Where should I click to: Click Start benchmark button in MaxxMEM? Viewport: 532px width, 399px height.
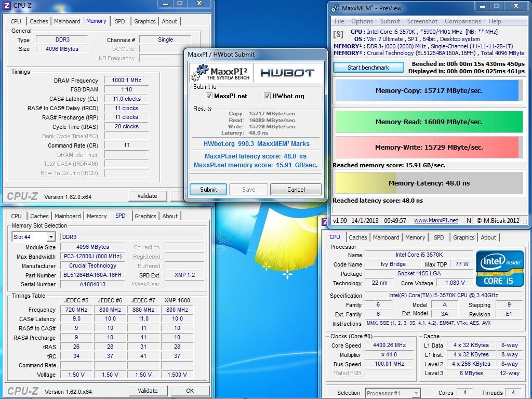[x=368, y=68]
